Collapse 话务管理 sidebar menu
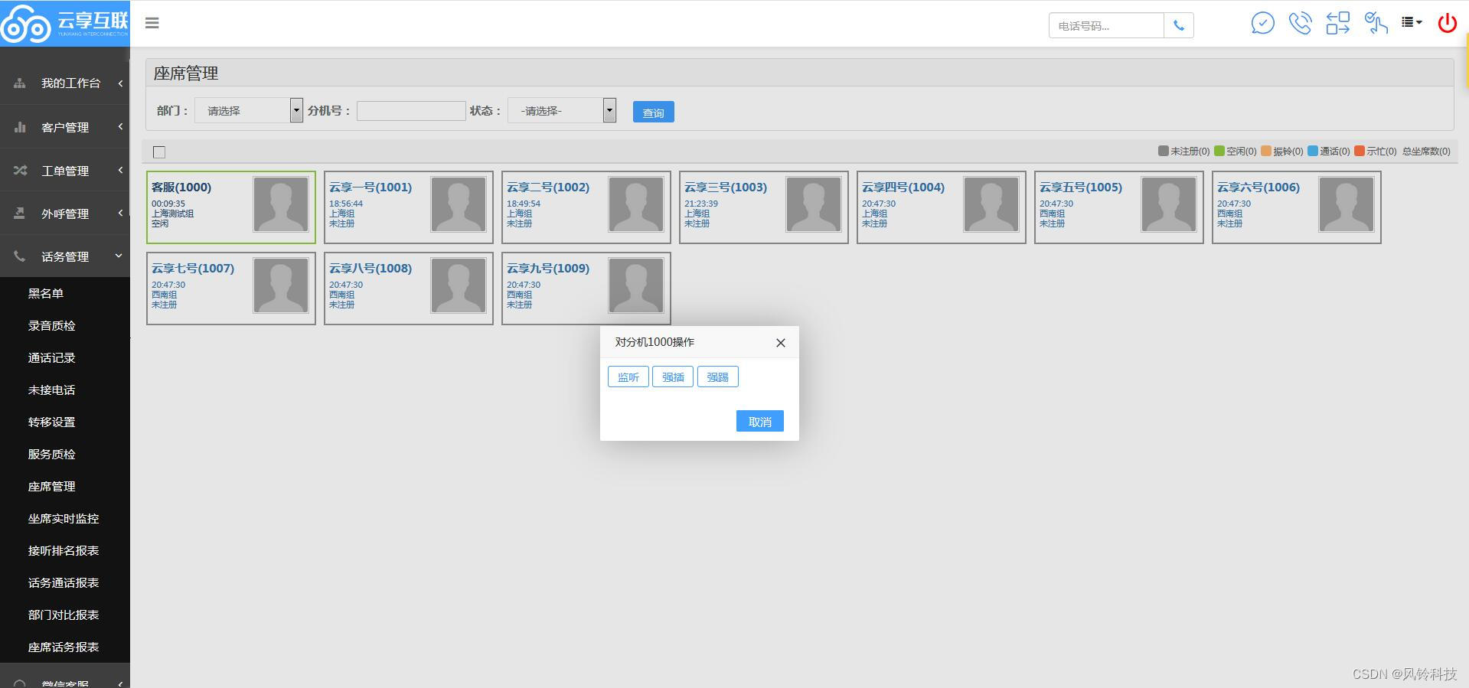This screenshot has width=1469, height=688. tap(65, 256)
